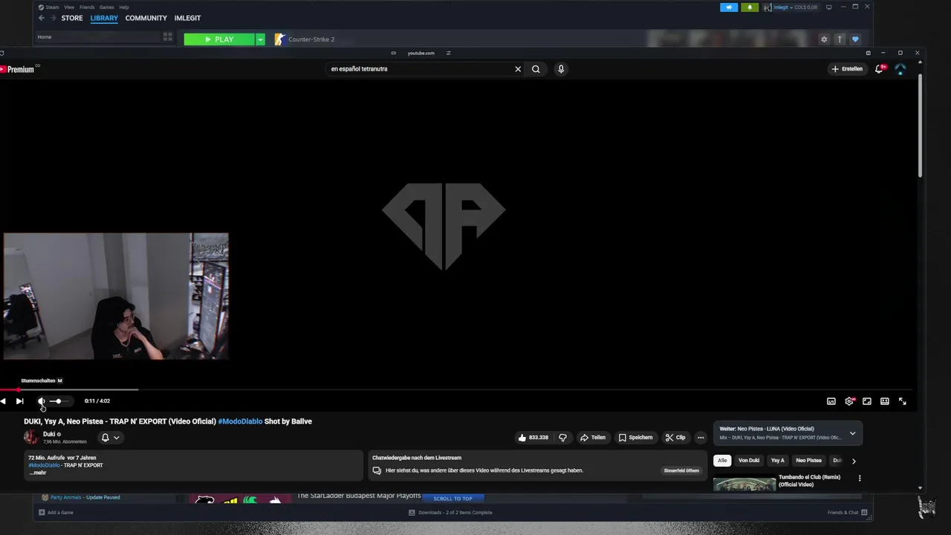Image resolution: width=951 pixels, height=535 pixels.
Task: Click the youtube.com address bar
Action: [x=421, y=53]
